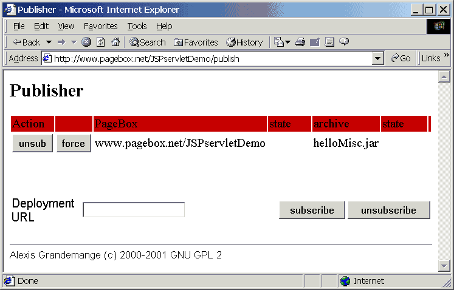Image resolution: width=454 pixels, height=290 pixels.
Task: Open the File menu
Action: tap(19, 26)
